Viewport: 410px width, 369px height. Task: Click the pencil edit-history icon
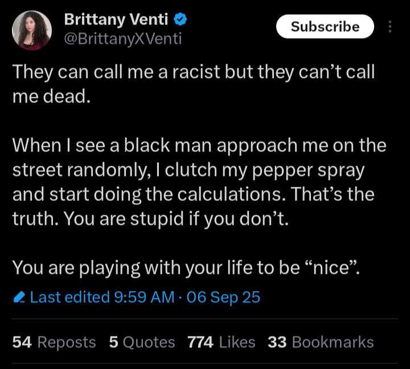(x=19, y=297)
